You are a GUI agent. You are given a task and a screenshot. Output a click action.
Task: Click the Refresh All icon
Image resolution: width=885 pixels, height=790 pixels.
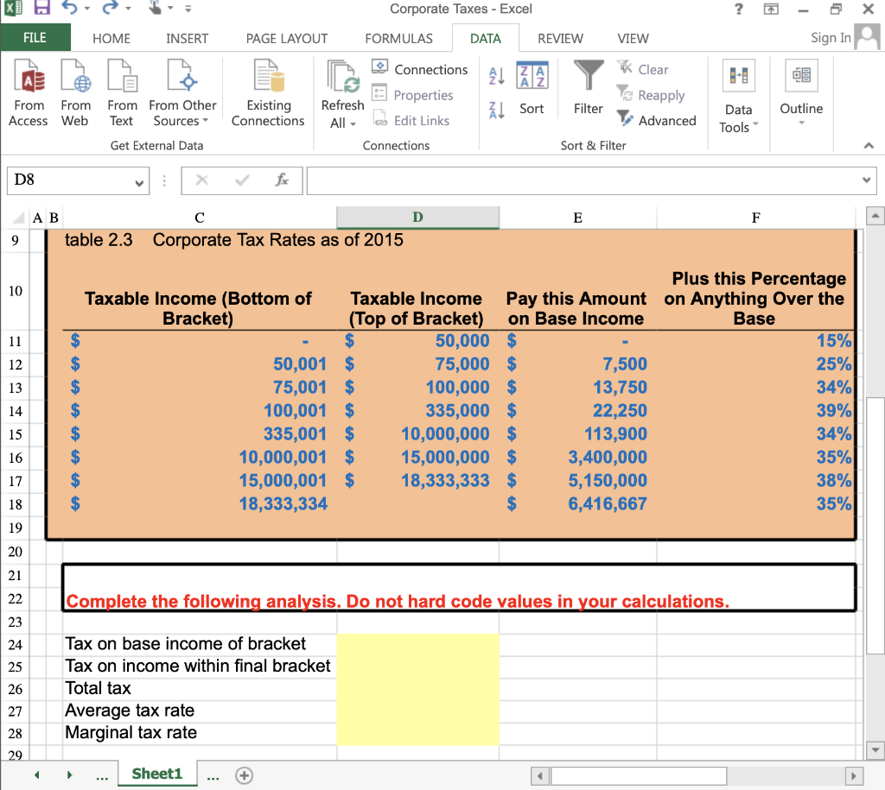click(x=342, y=77)
